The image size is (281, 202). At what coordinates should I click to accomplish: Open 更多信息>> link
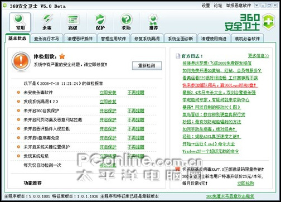259,56
